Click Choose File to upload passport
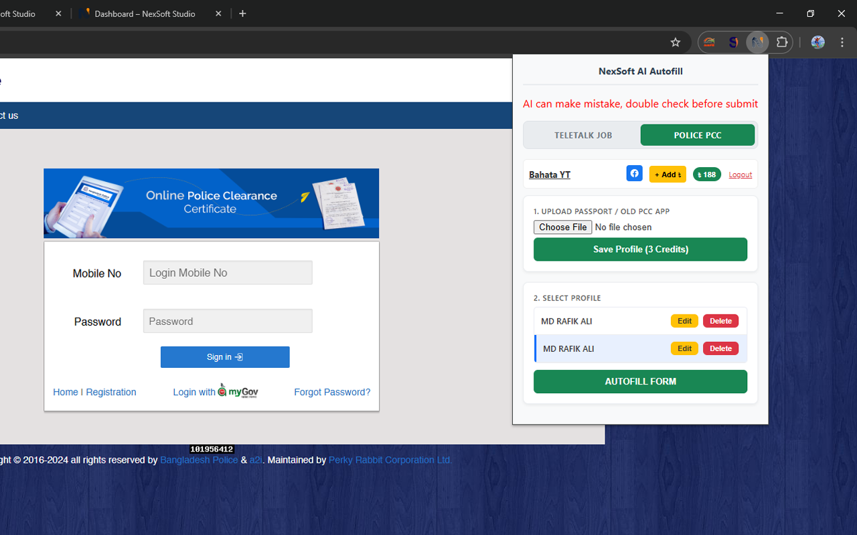This screenshot has width=857, height=535. click(563, 227)
